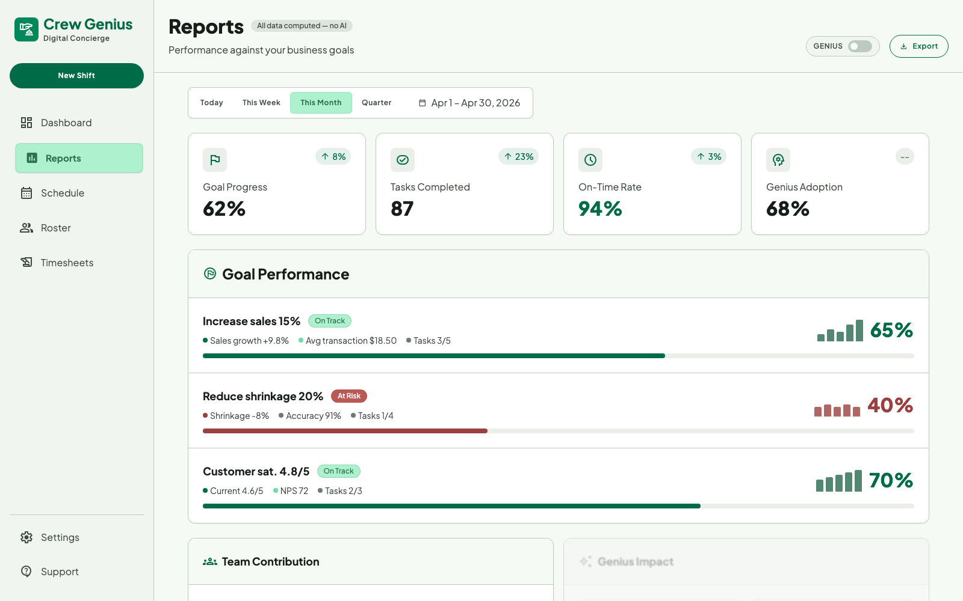This screenshot has height=601, width=963.
Task: Click the 23% increase badge
Action: pyautogui.click(x=518, y=157)
